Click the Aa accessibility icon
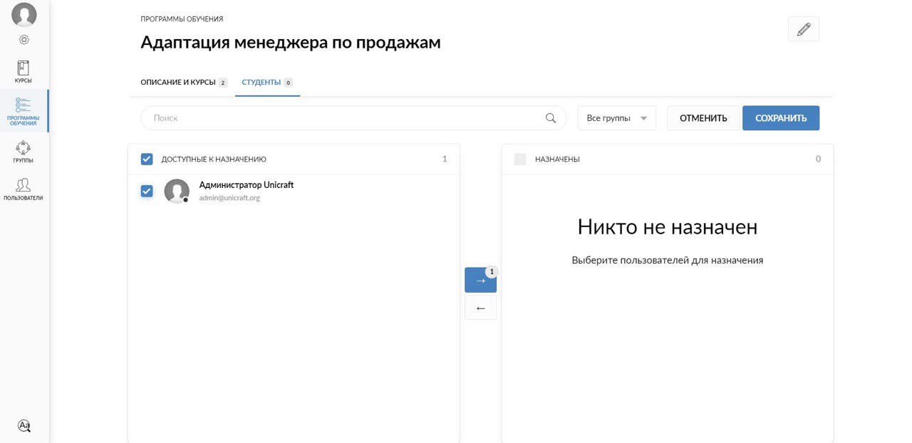 pyautogui.click(x=24, y=425)
